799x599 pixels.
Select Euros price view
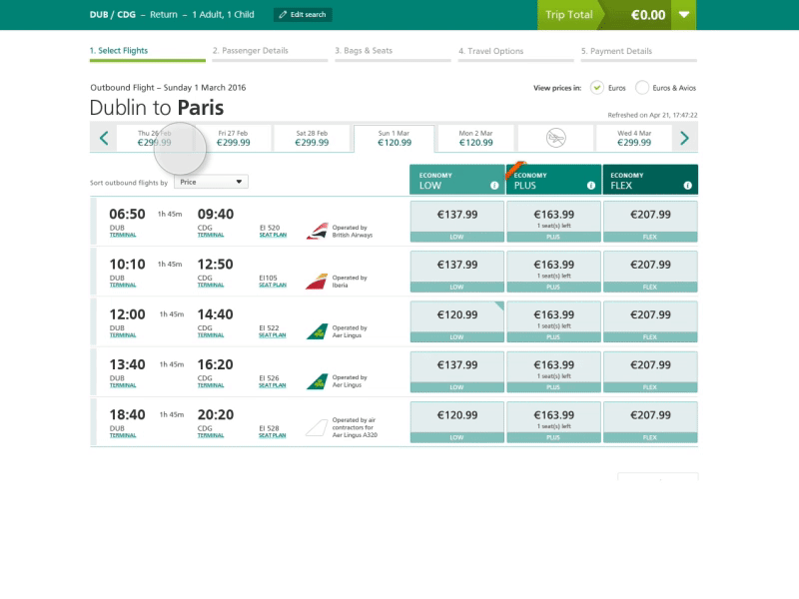(x=597, y=88)
